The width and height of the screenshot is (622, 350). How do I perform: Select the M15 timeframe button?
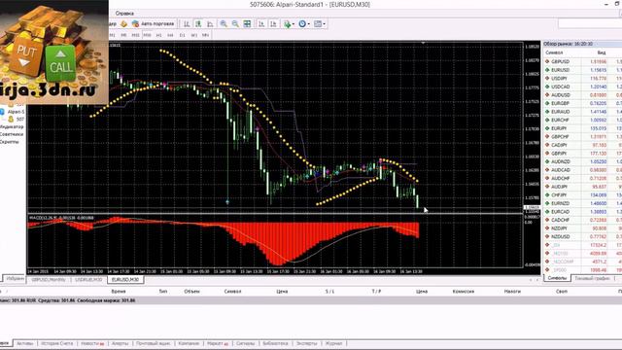(135, 35)
